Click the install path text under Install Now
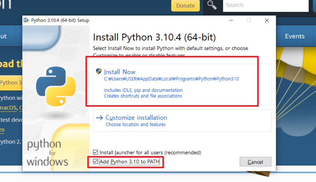 [x=171, y=79]
